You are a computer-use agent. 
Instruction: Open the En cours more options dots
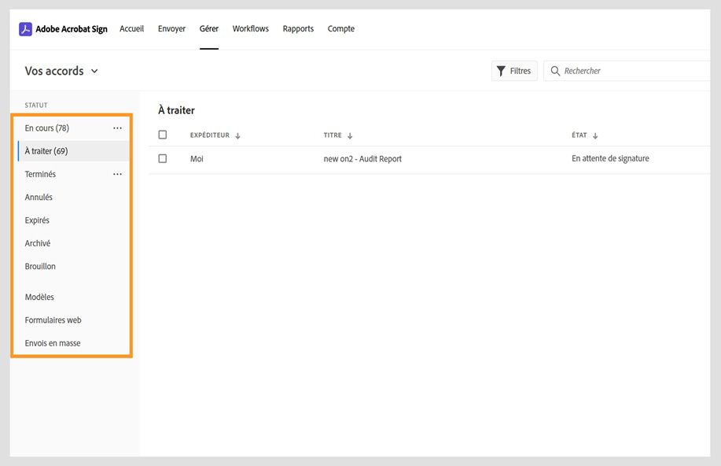click(x=118, y=128)
